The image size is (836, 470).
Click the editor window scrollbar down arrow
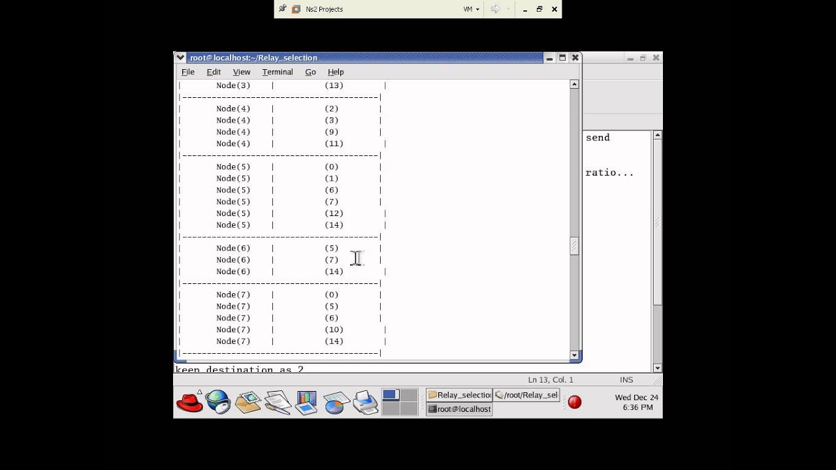[657, 368]
